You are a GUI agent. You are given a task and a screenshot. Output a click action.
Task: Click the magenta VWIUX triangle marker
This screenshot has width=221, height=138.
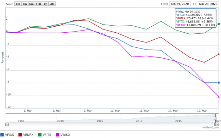point(219,97)
